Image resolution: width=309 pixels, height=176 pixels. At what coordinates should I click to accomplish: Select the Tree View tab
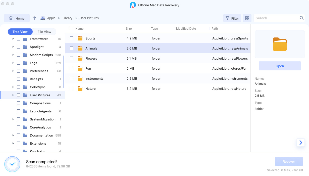20,32
